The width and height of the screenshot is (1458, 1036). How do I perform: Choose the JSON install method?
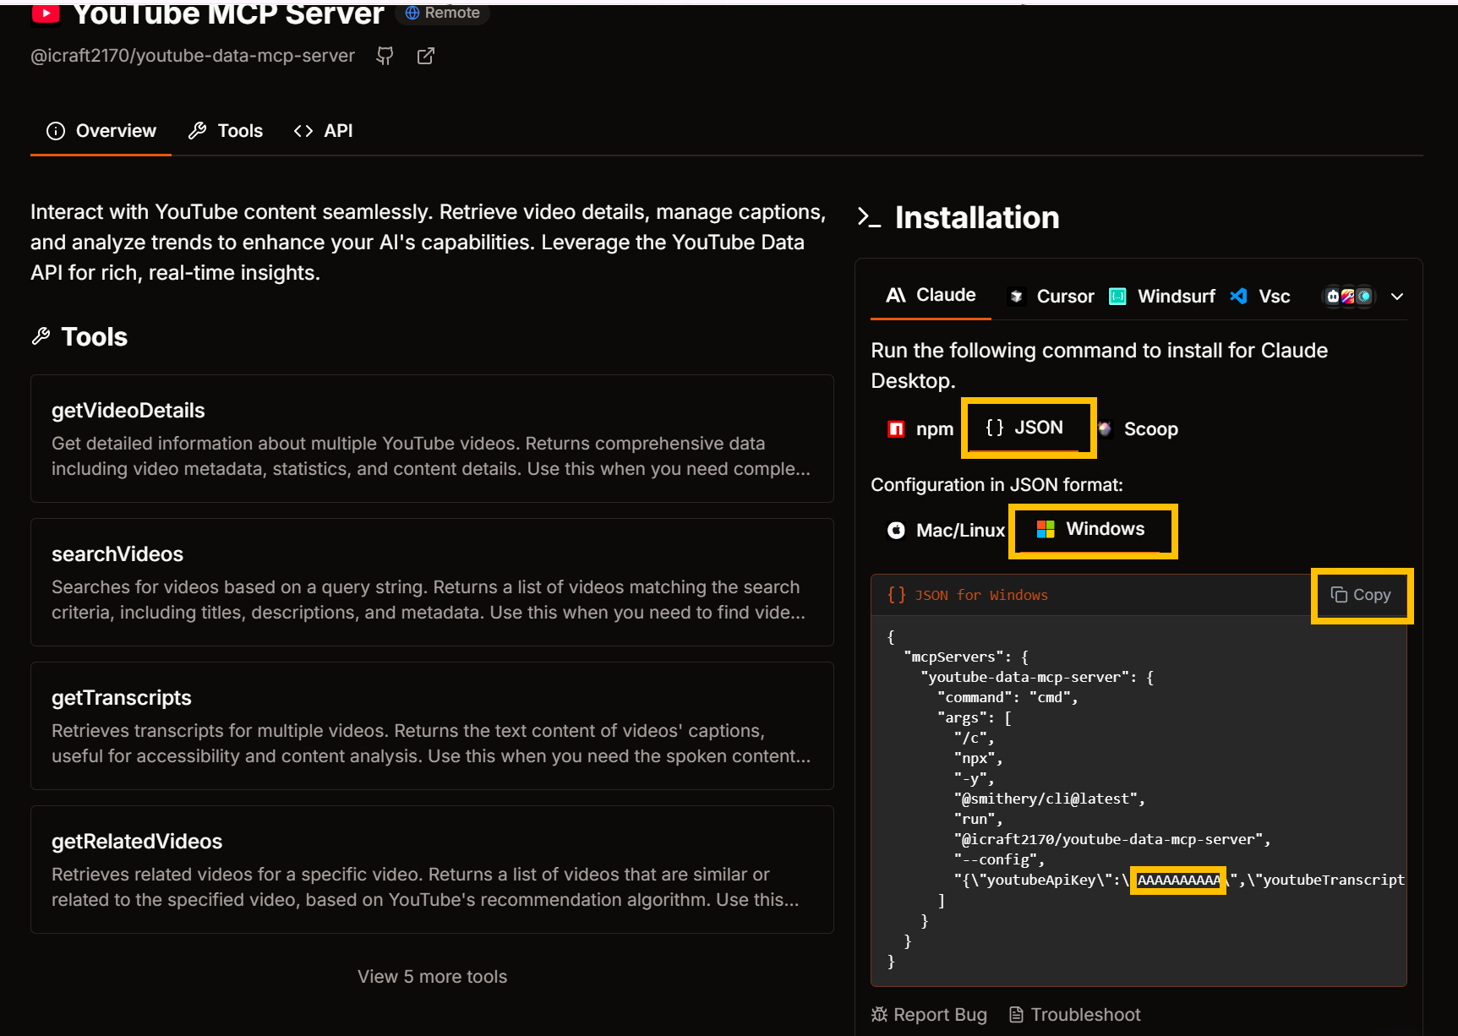[x=1024, y=428]
